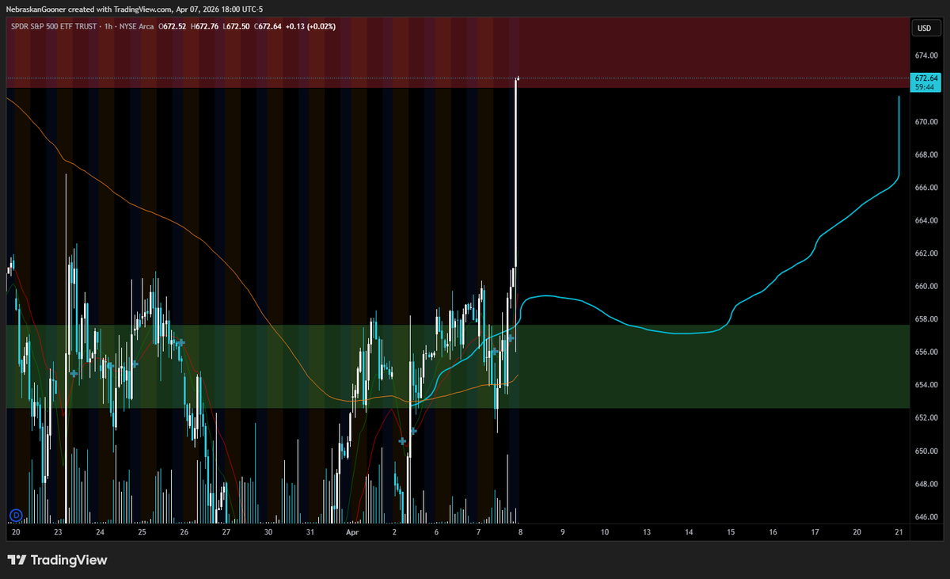
Task: Click the 13 date label on the time axis
Action: 646,534
